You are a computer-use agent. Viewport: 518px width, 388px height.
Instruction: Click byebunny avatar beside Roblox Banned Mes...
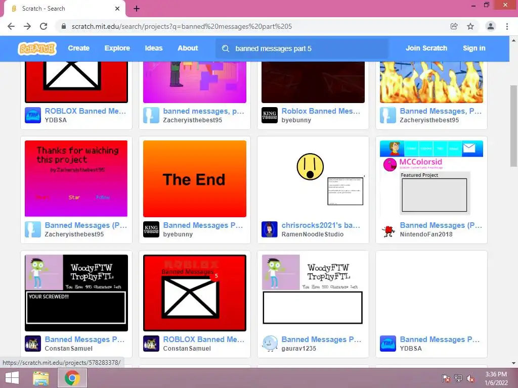[x=270, y=115]
